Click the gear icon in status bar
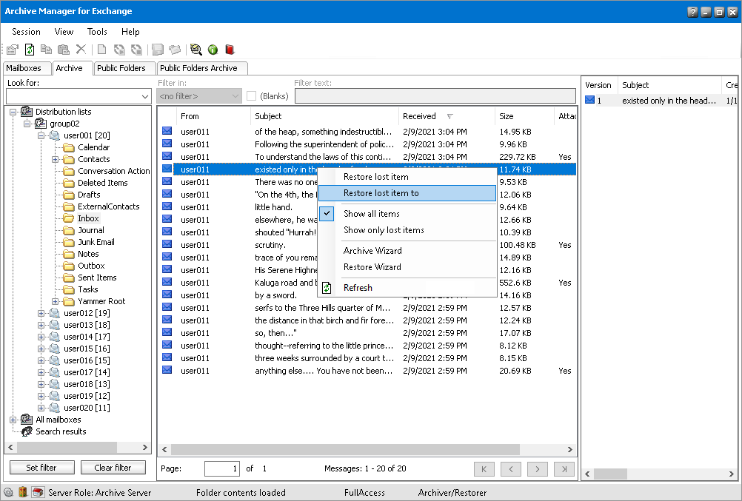 coord(8,492)
